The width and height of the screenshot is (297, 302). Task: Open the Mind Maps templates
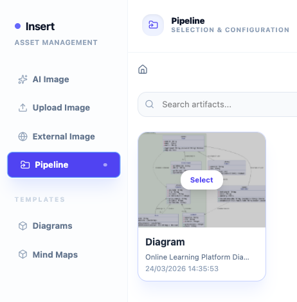64,254
